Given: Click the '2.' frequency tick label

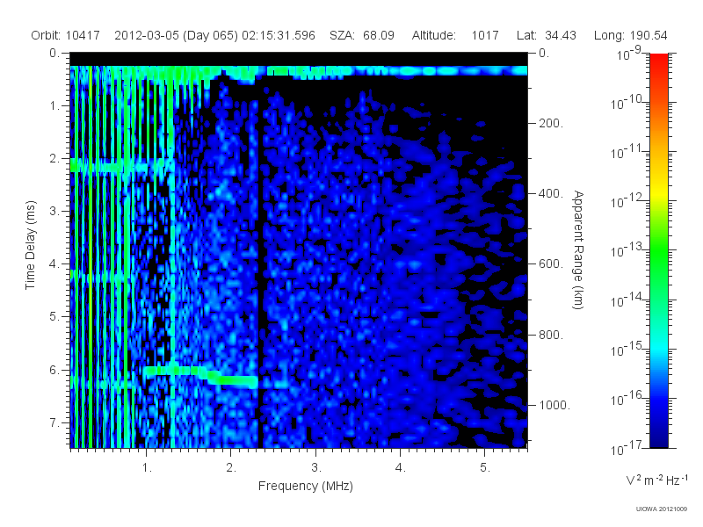Looking at the screenshot, I should tap(231, 468).
